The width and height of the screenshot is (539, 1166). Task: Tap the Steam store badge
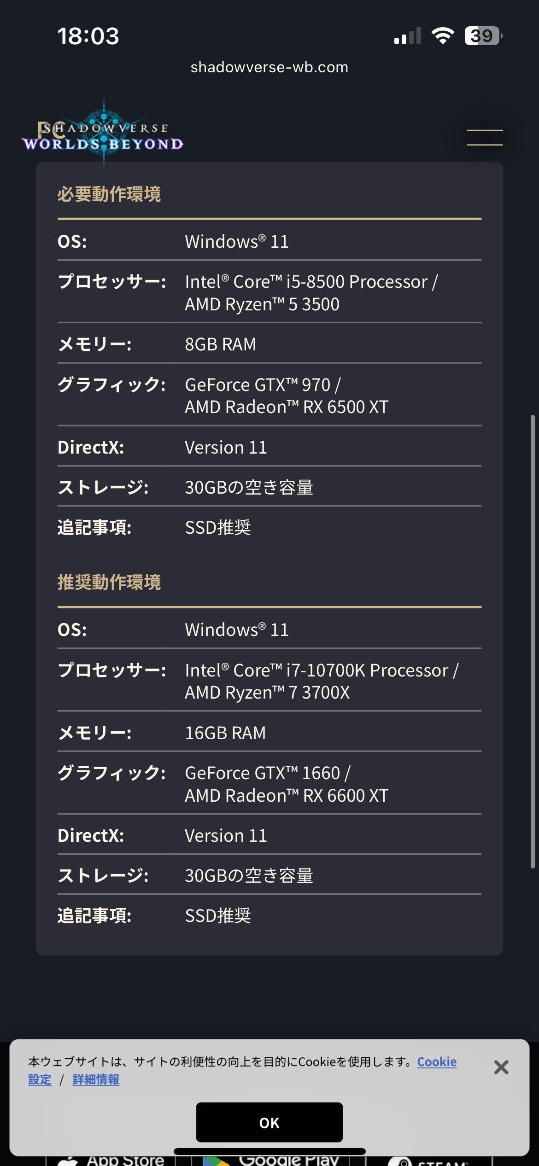pyautogui.click(x=433, y=1162)
